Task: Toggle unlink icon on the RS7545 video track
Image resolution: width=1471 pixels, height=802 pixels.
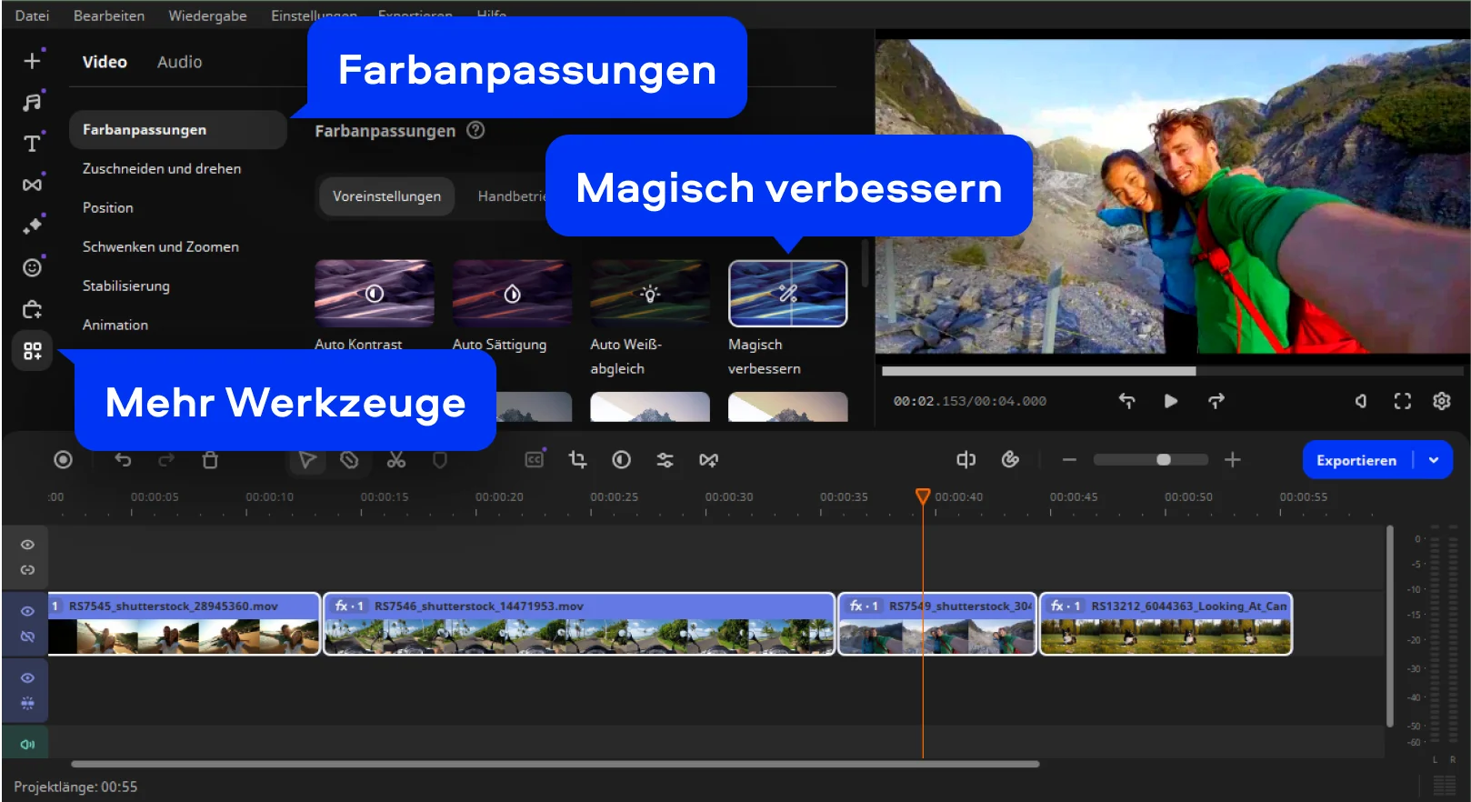Action: click(x=27, y=637)
